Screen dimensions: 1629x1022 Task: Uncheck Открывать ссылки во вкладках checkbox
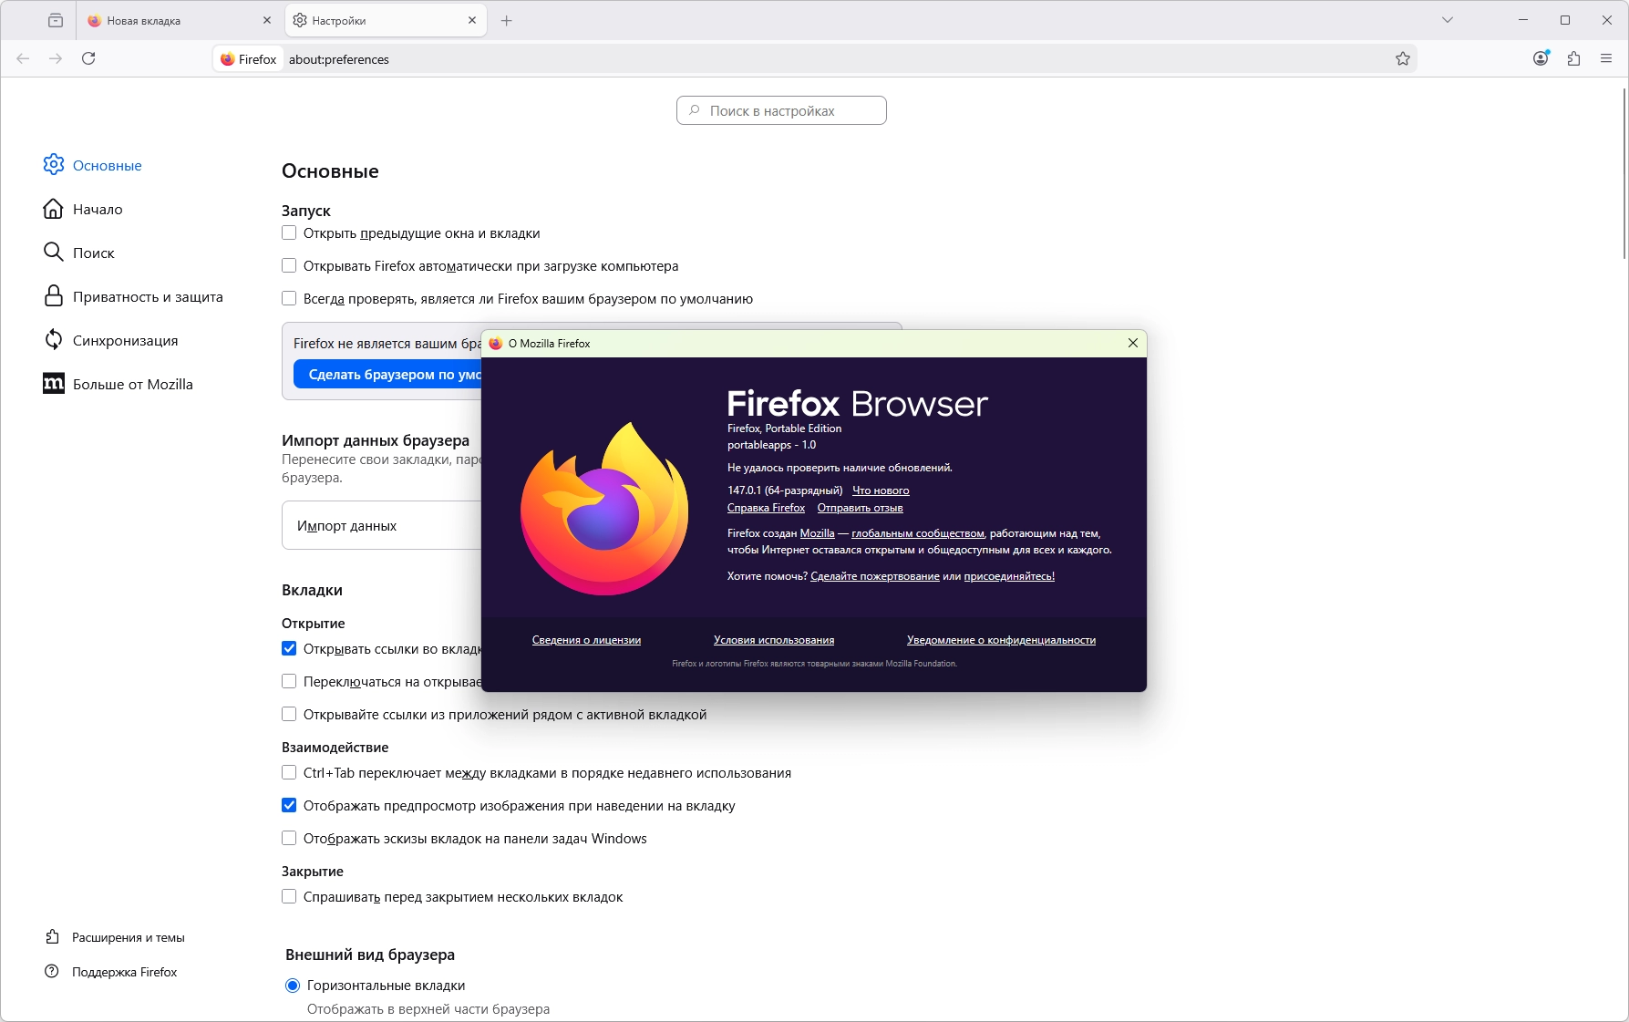[289, 648]
